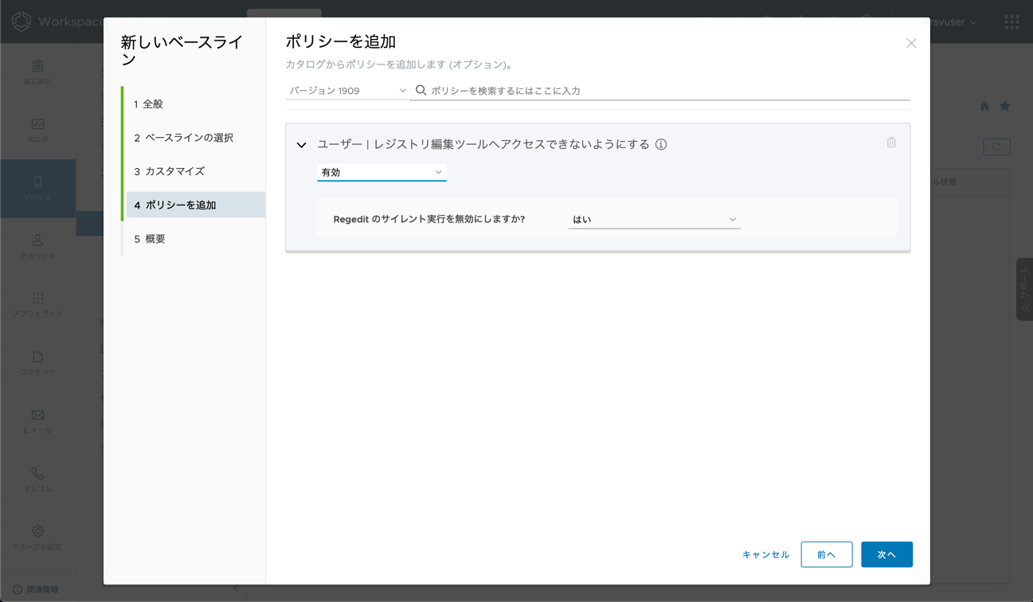
Task: Open アプリとブック in the sidebar
Action: [37, 305]
